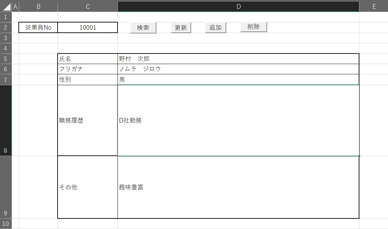Viewport: 388px width, 229px height.
Task: Select the その他 label cell
Action: [x=88, y=187]
